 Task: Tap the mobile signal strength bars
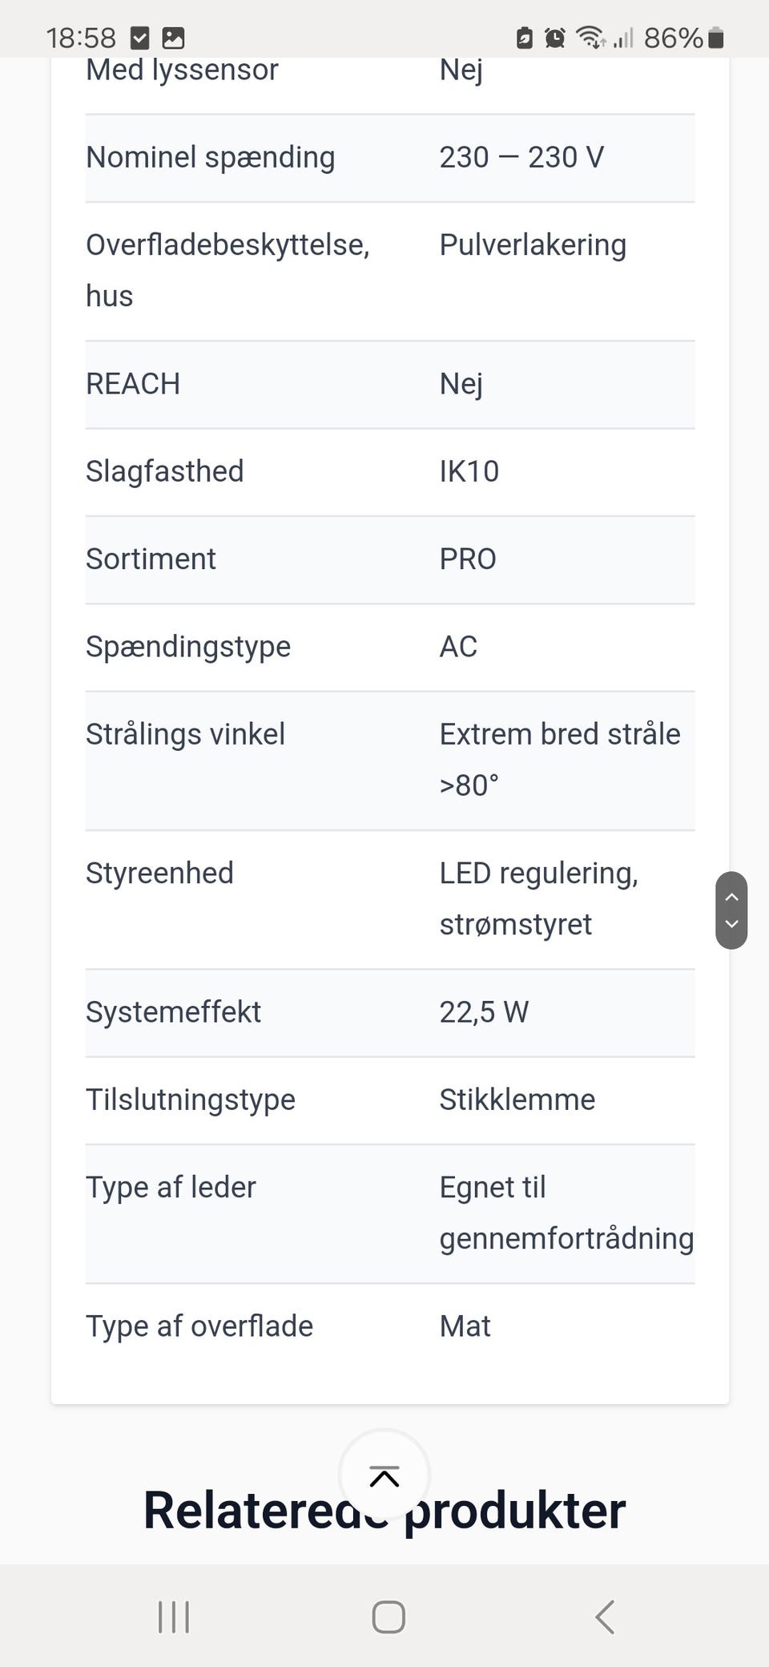[x=623, y=38]
